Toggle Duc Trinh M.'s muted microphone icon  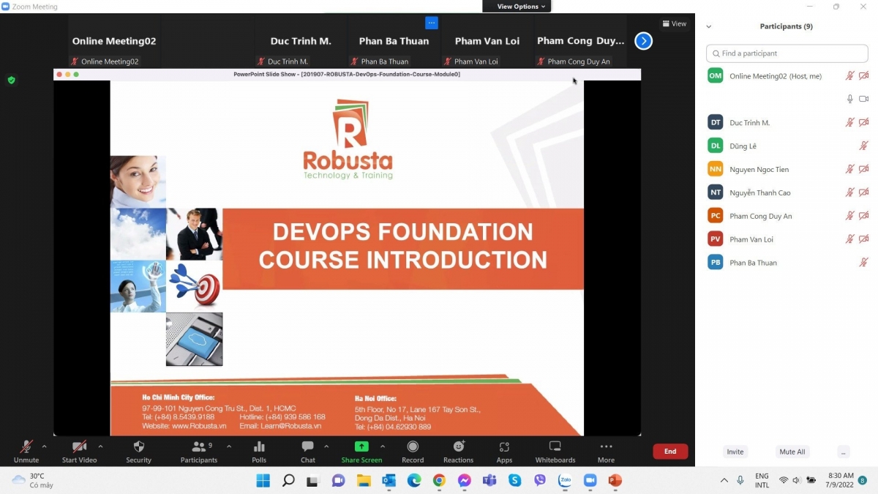(x=850, y=123)
